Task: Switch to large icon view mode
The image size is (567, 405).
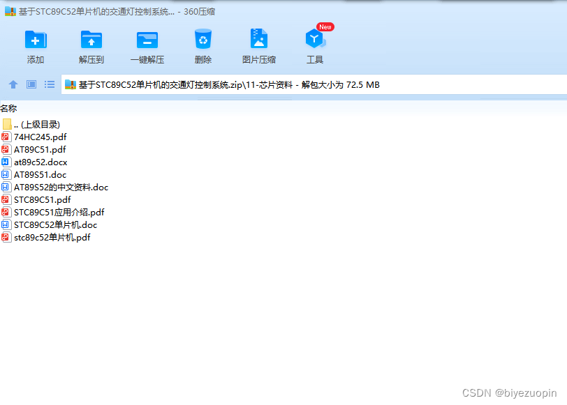Action: click(31, 84)
